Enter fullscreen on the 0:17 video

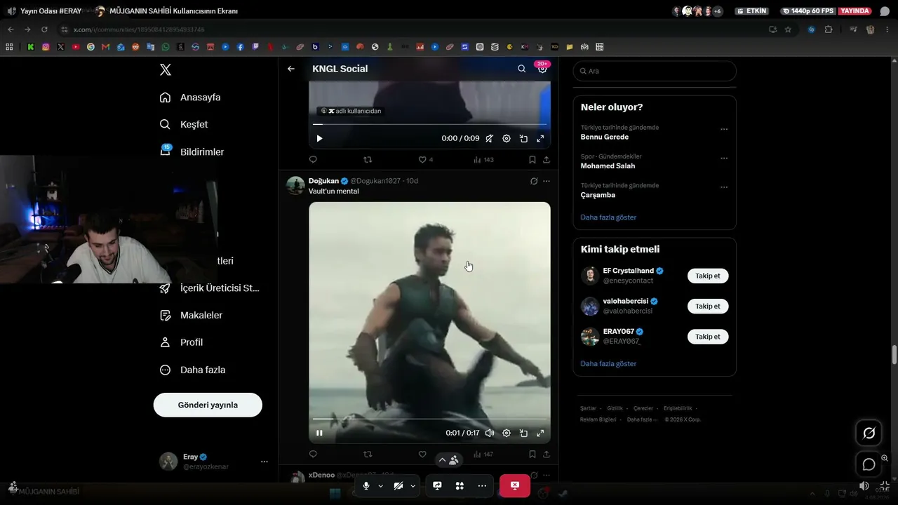pyautogui.click(x=540, y=433)
